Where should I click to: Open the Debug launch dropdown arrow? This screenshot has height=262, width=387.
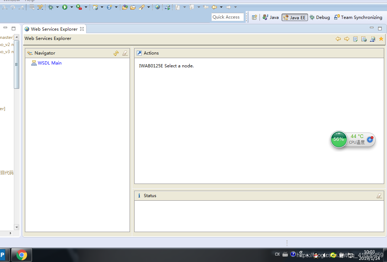pos(57,7)
